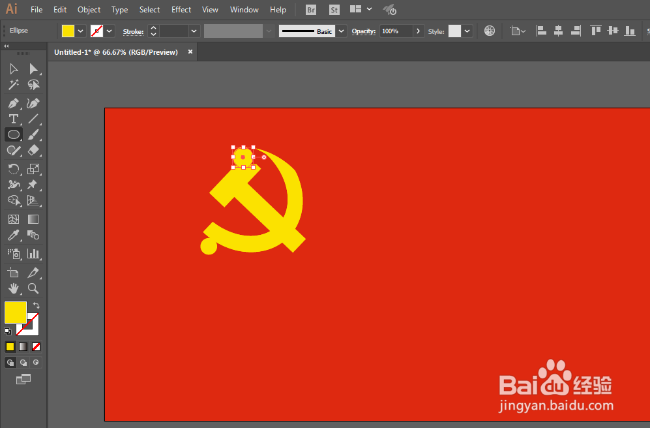Click the Opacity 100% input field
This screenshot has width=650, height=428.
(396, 31)
